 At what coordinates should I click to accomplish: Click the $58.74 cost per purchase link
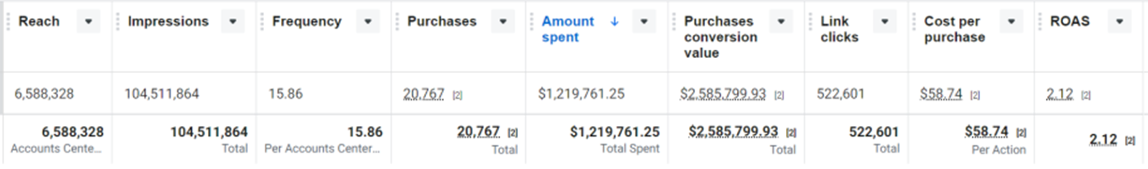click(941, 94)
